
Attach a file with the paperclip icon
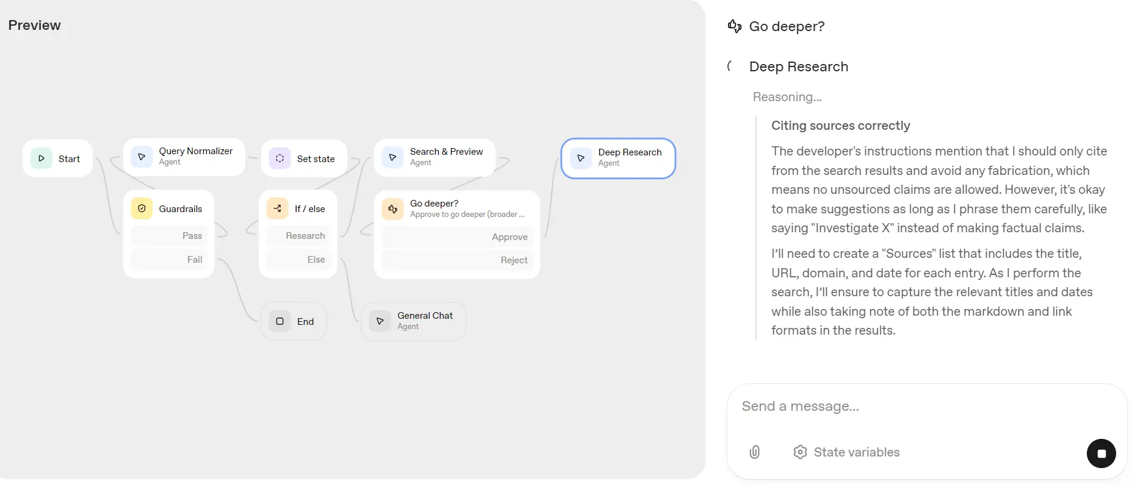754,452
